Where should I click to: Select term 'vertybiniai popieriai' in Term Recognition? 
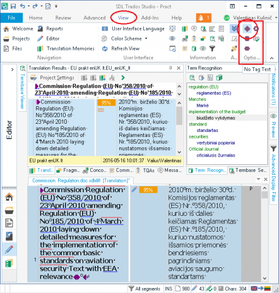(x=216, y=143)
